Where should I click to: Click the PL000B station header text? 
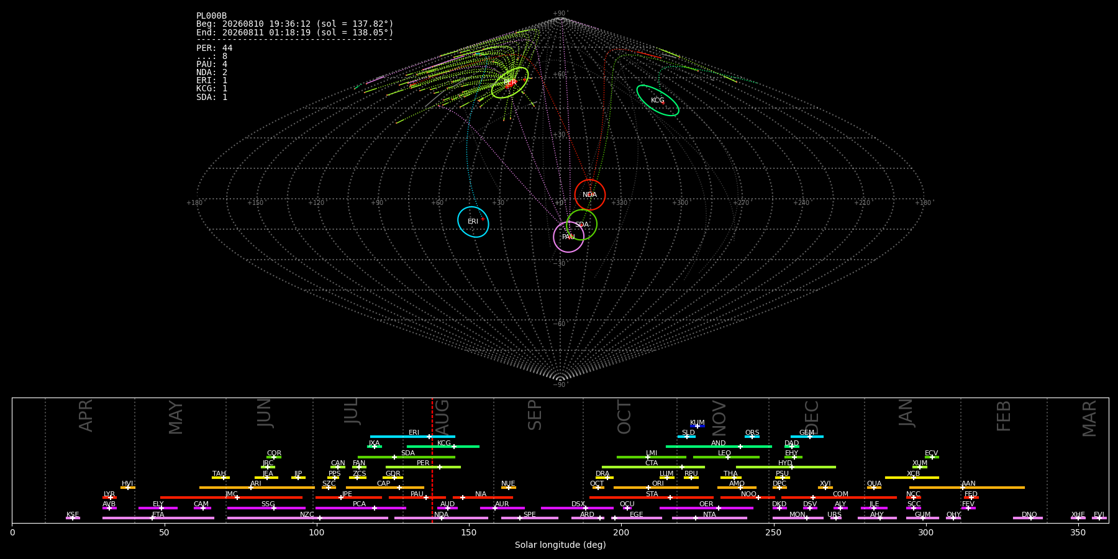pyautogui.click(x=212, y=16)
